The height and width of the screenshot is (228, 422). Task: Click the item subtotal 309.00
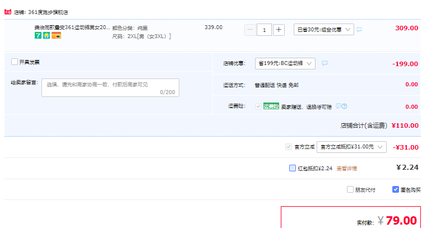click(x=407, y=28)
